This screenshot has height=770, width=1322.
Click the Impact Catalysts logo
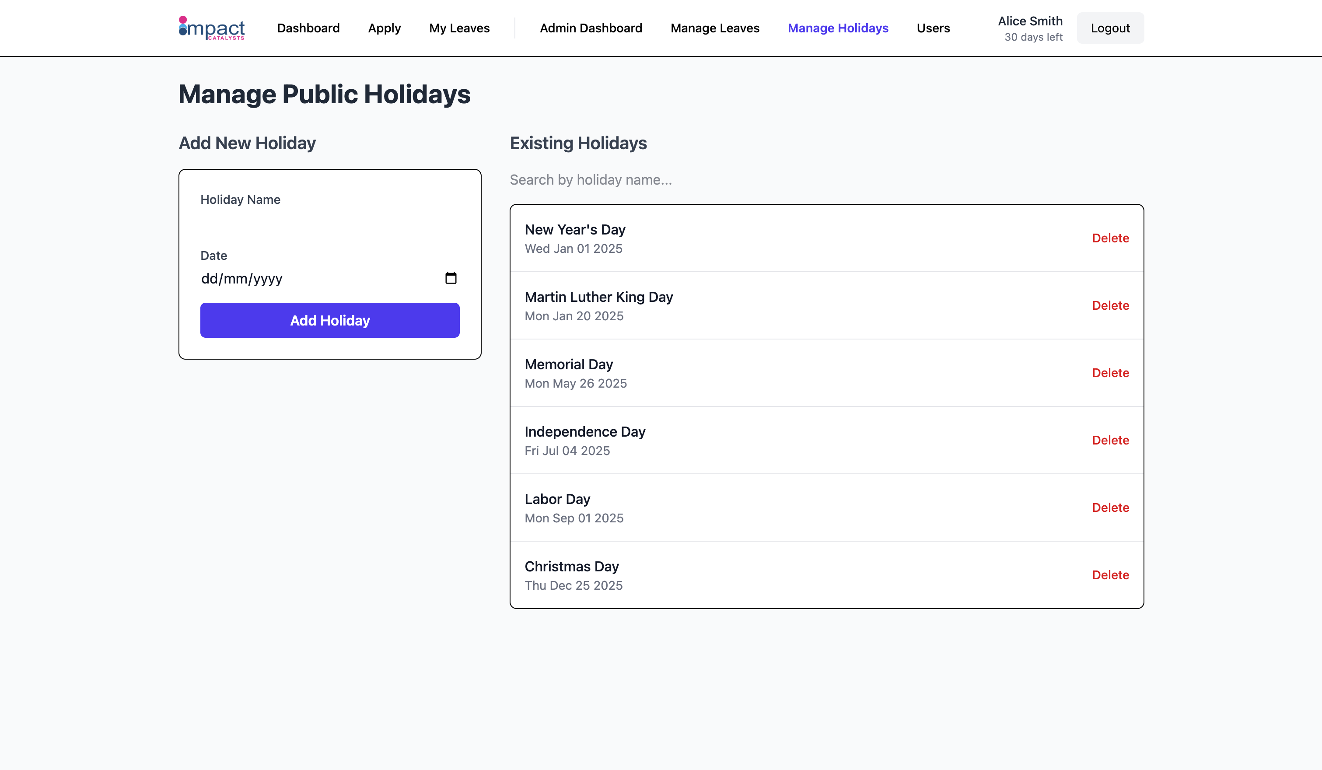click(x=211, y=28)
